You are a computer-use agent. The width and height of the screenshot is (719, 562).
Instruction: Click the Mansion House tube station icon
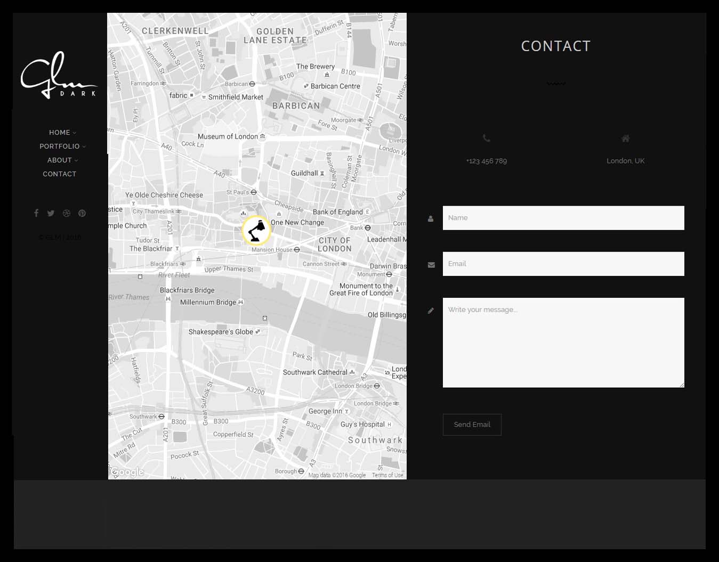[x=297, y=249]
